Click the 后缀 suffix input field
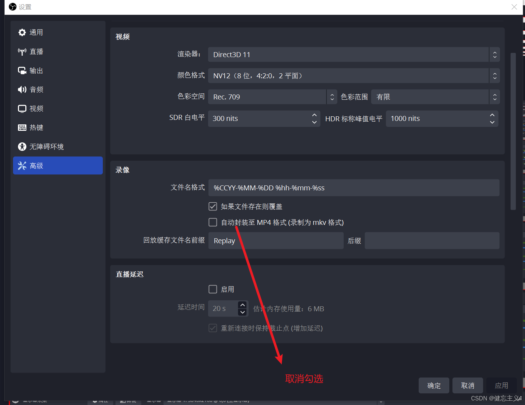 click(432, 240)
